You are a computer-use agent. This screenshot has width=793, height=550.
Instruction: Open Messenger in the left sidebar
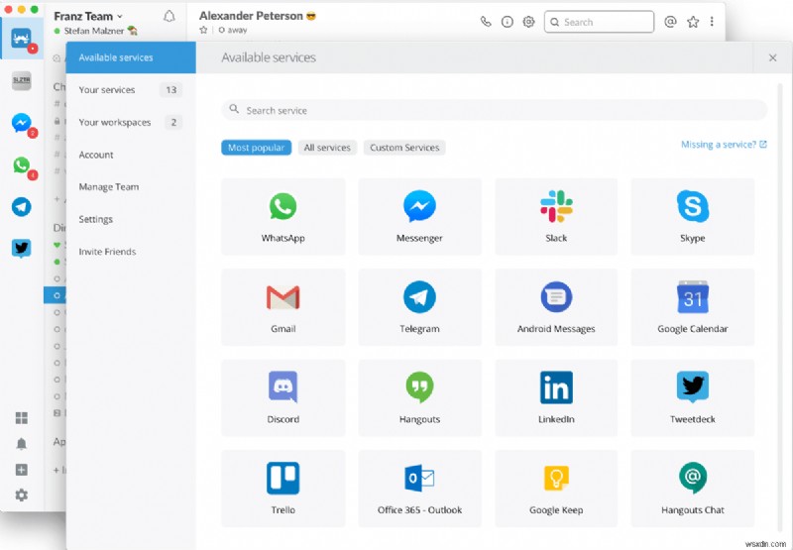click(x=21, y=123)
